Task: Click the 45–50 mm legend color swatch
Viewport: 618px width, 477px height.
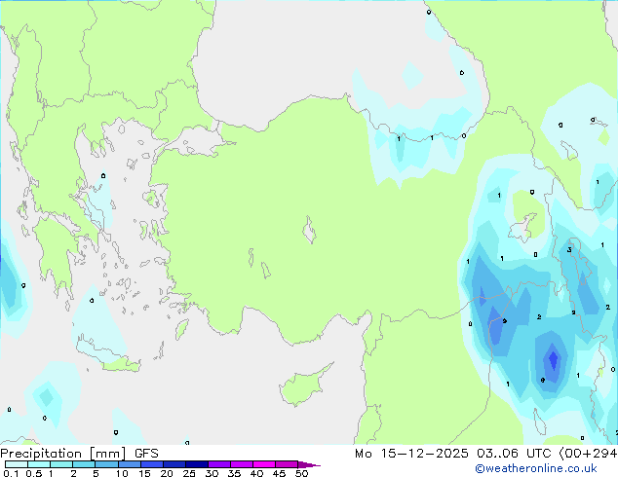Action: [287, 464]
